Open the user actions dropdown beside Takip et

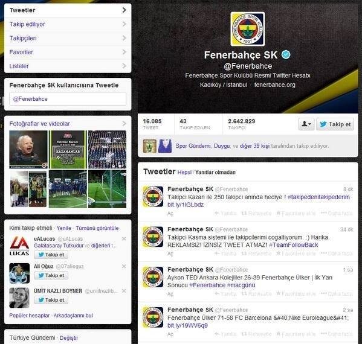(x=306, y=124)
